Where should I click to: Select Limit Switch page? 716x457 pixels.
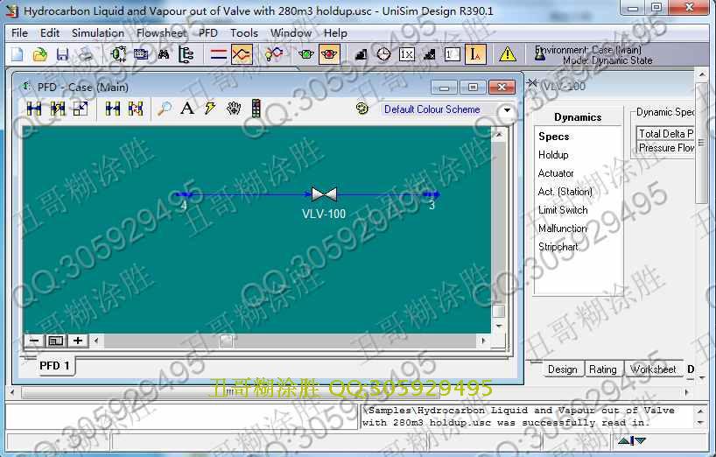click(563, 210)
